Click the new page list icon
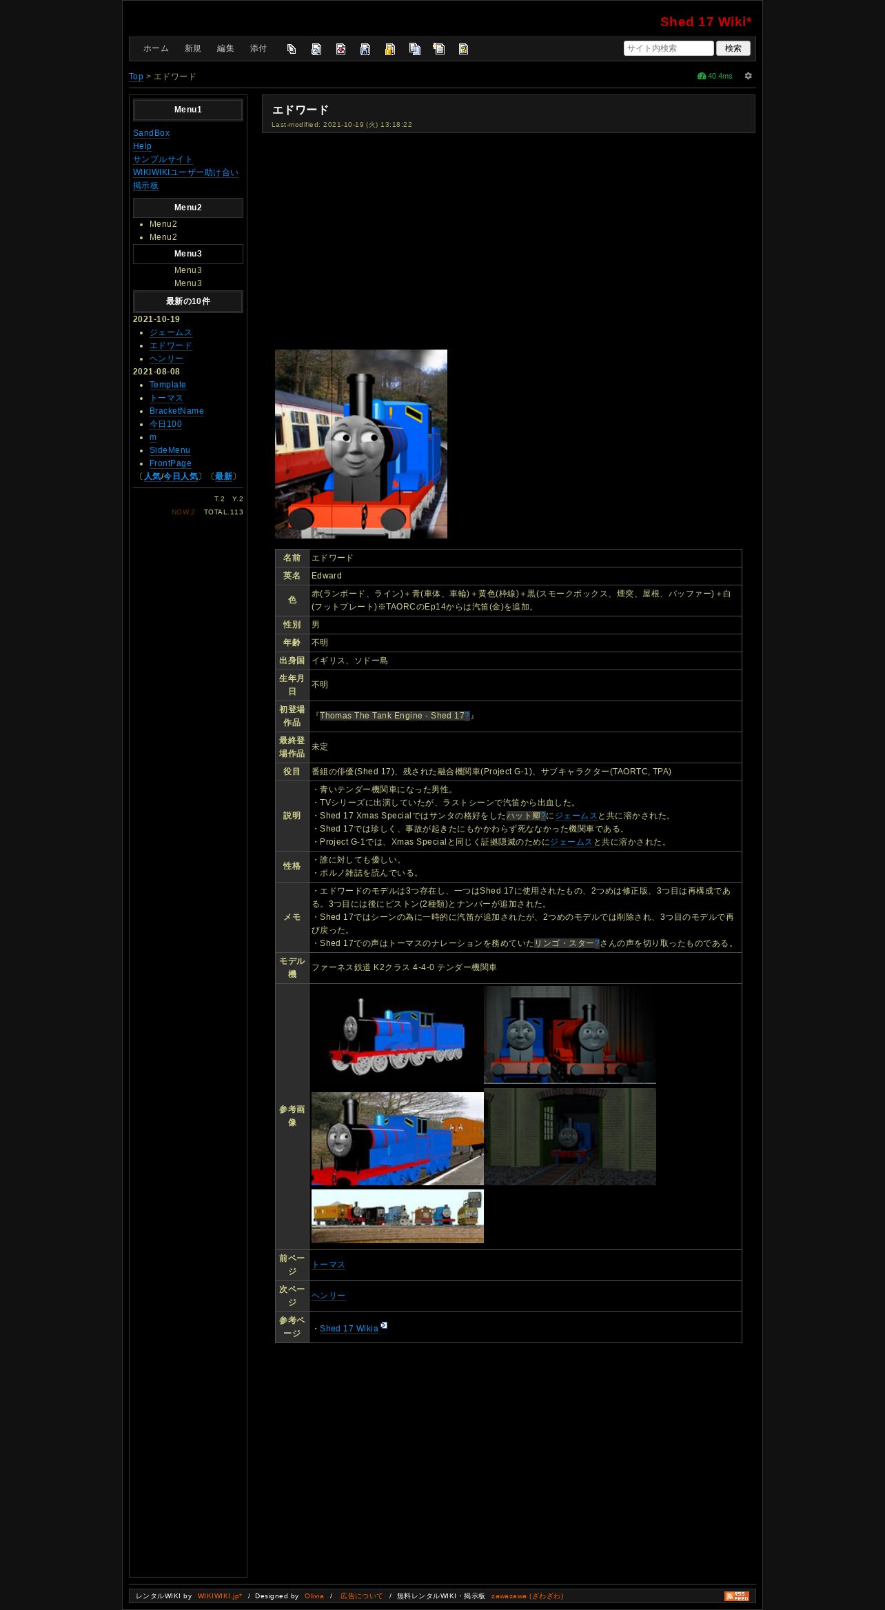 tap(439, 49)
